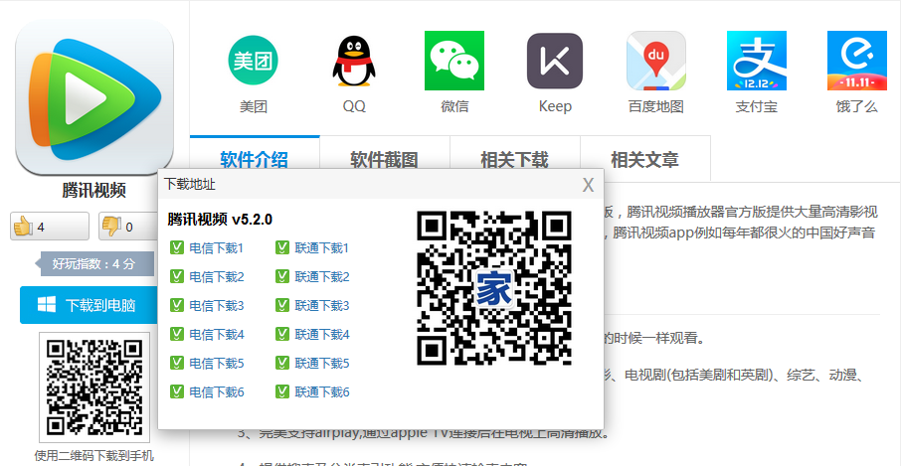Click the 美团 text label
901x466 pixels.
254,106
